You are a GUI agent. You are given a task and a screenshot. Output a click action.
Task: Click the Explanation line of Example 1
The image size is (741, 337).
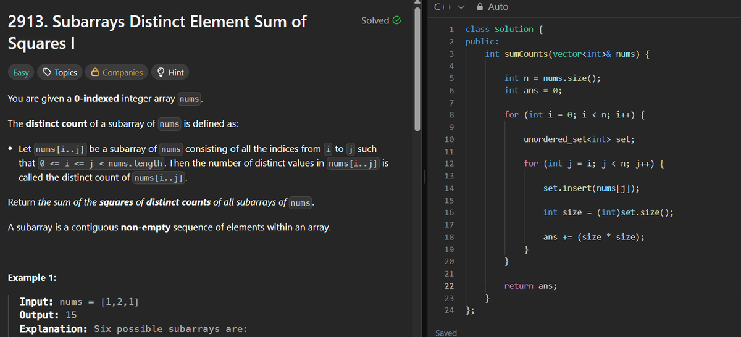tap(133, 328)
